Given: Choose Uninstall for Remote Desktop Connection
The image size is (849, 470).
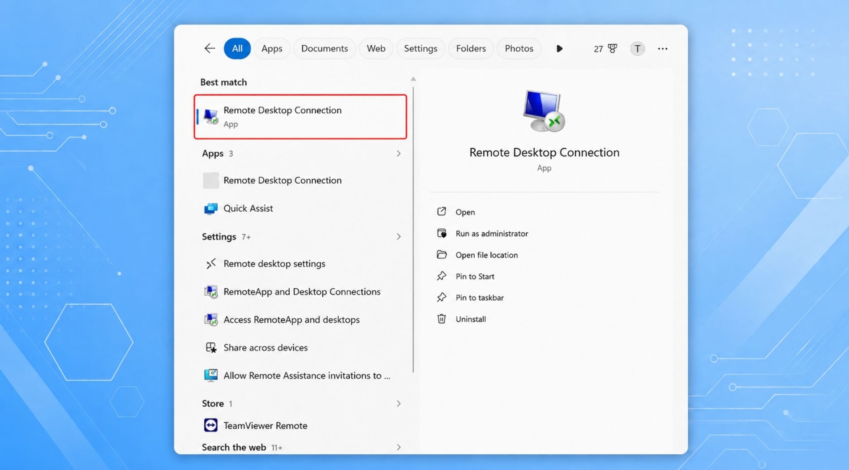Looking at the screenshot, I should [471, 319].
